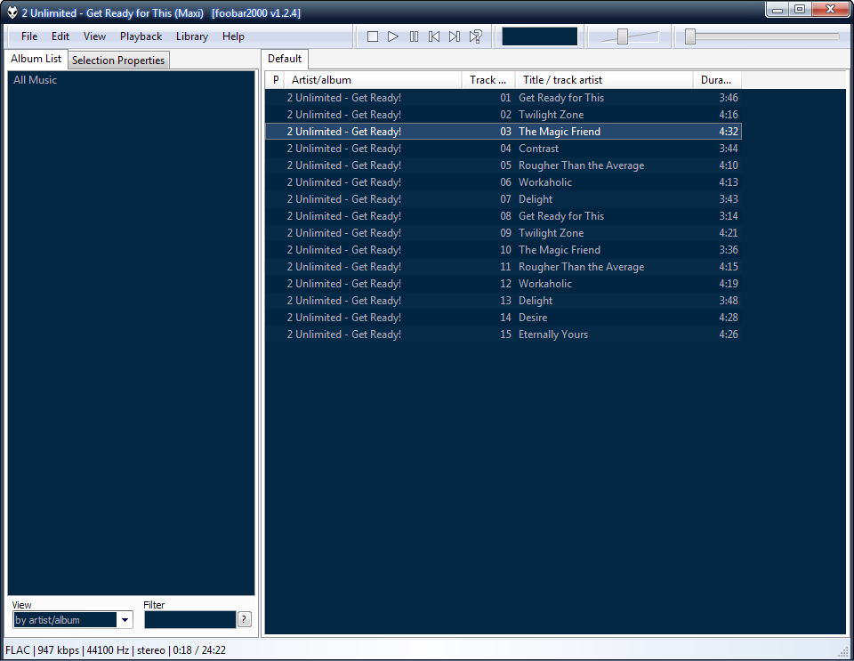Click the window resize grip in status bar
The width and height of the screenshot is (854, 661).
843,650
